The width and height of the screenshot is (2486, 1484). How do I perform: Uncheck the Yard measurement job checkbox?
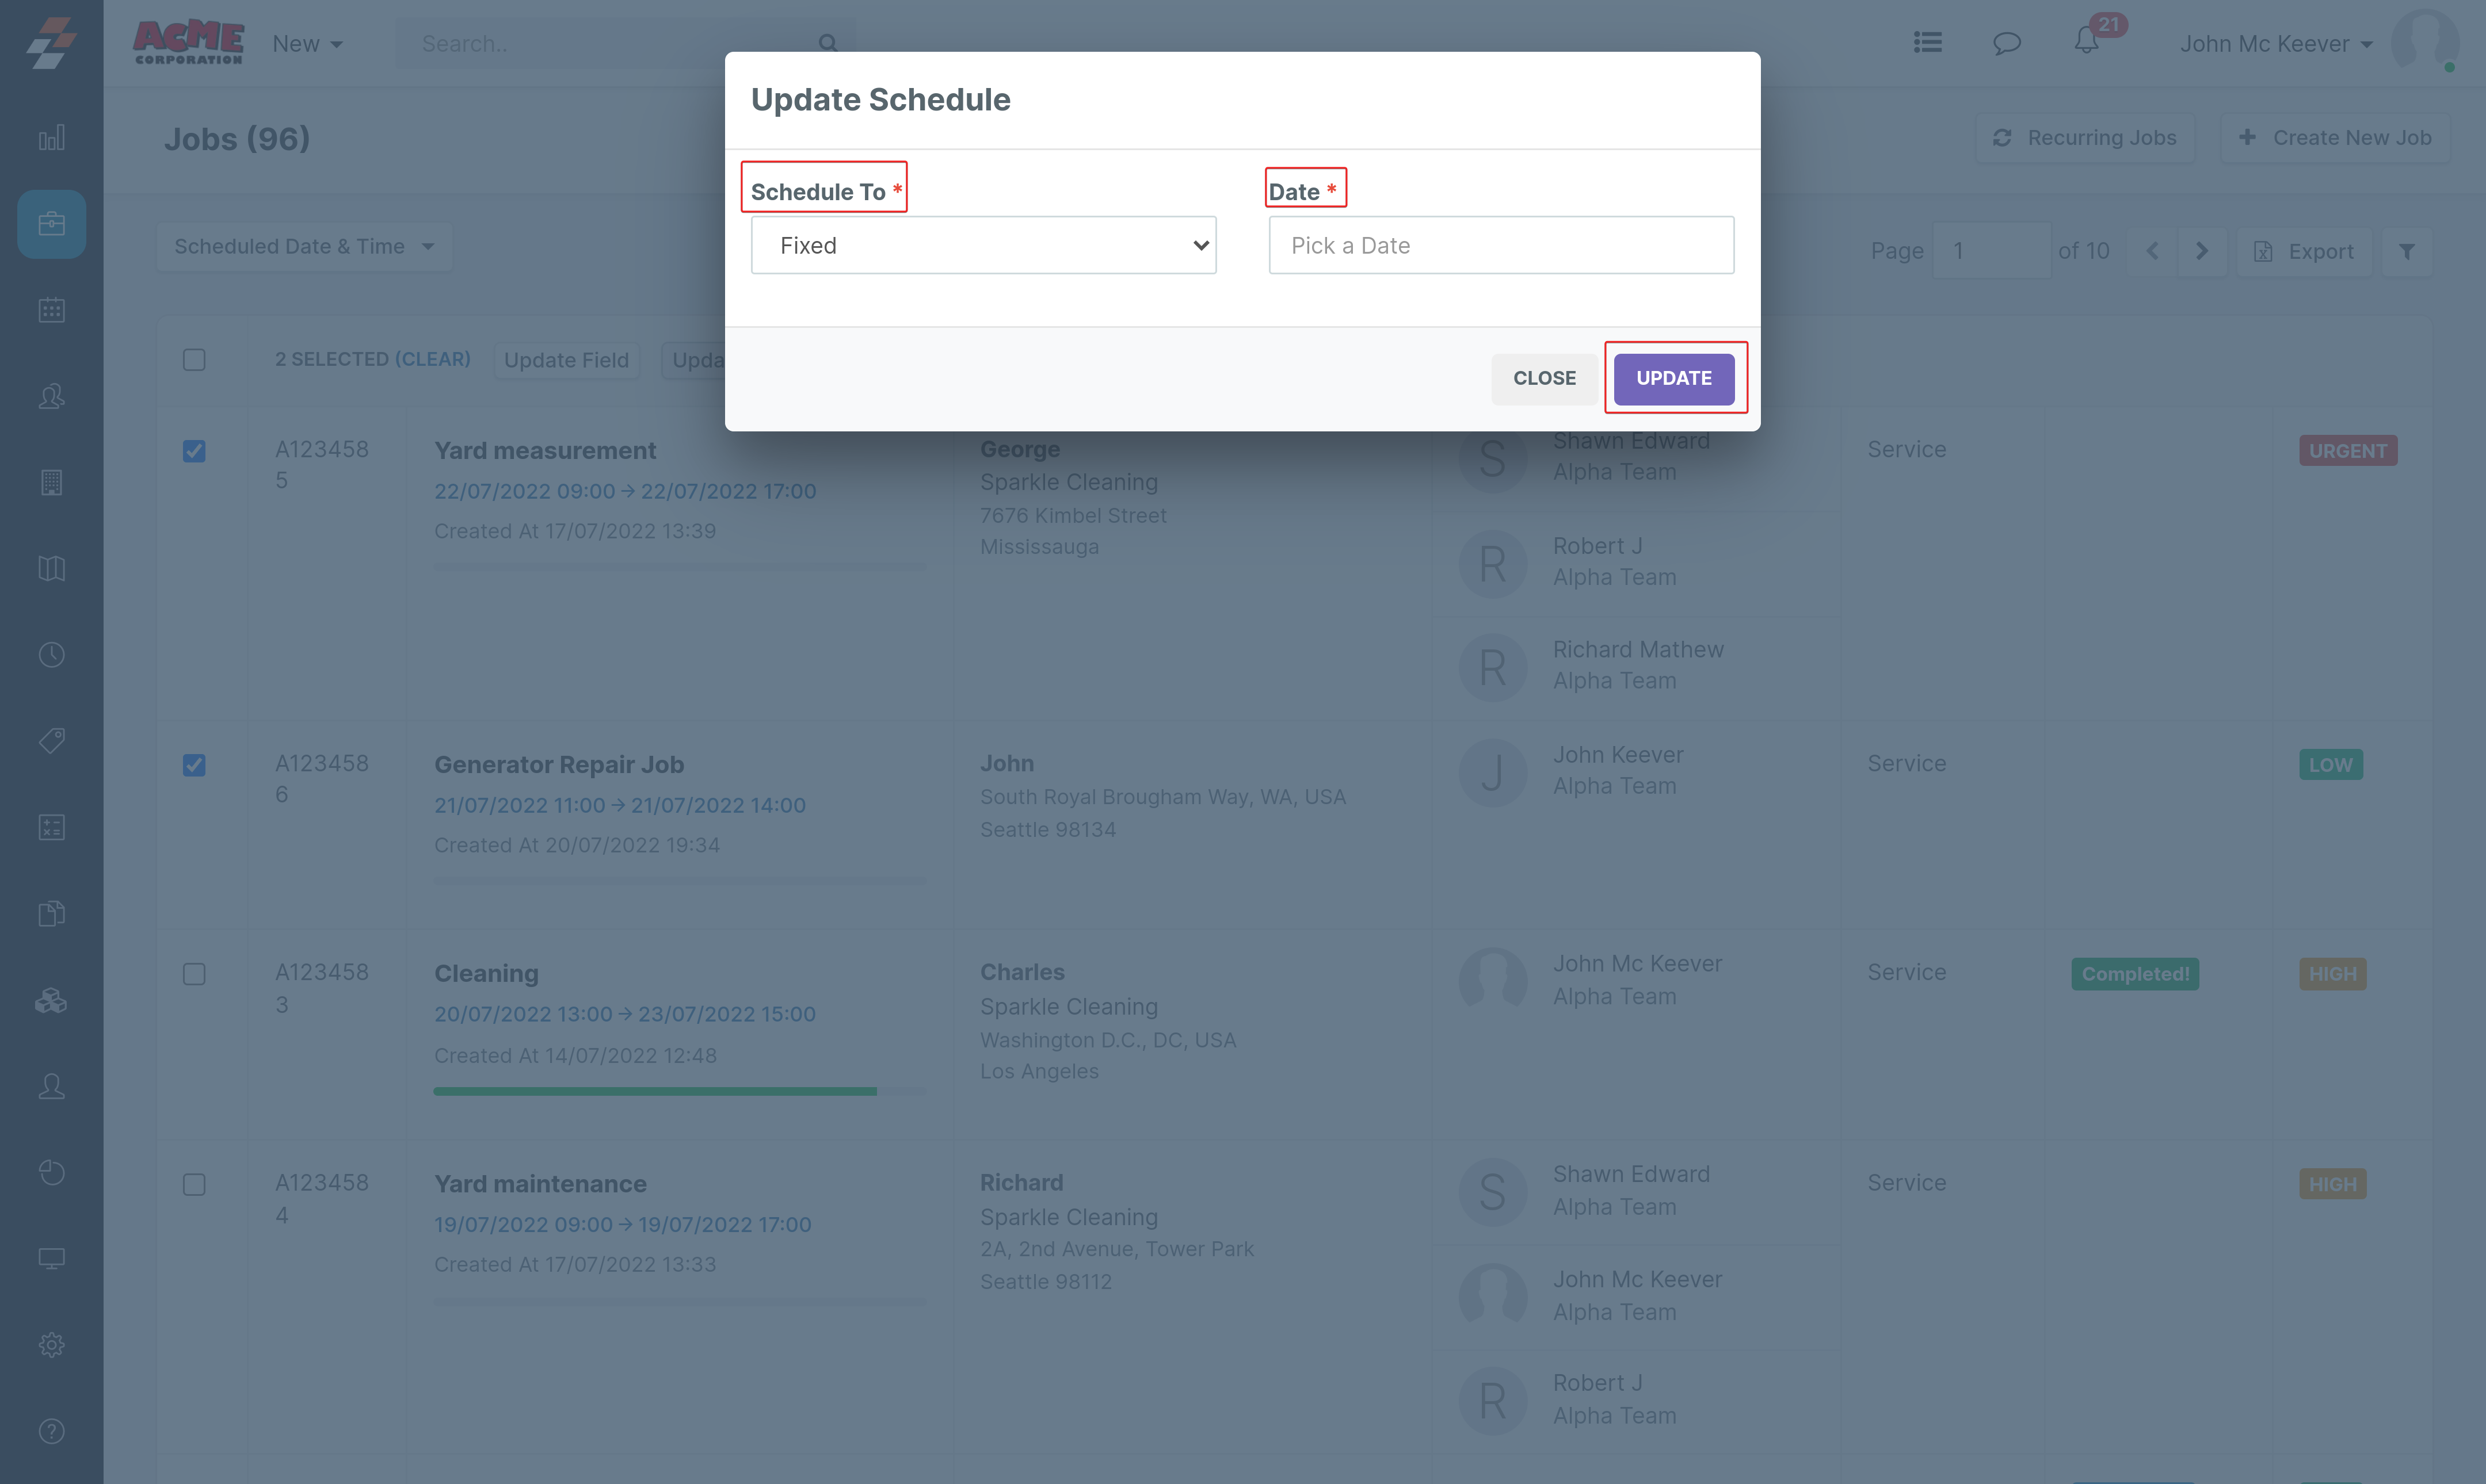pos(194,451)
